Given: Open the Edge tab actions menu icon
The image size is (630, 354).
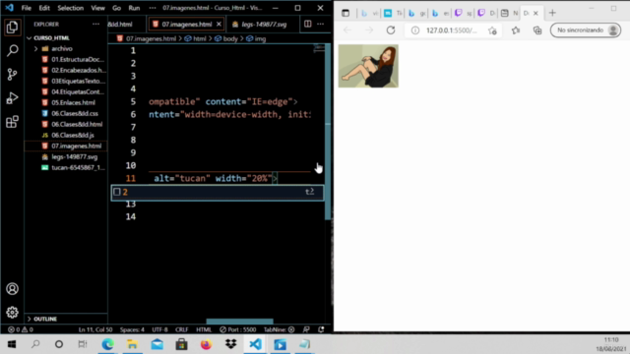Looking at the screenshot, I should (346, 13).
